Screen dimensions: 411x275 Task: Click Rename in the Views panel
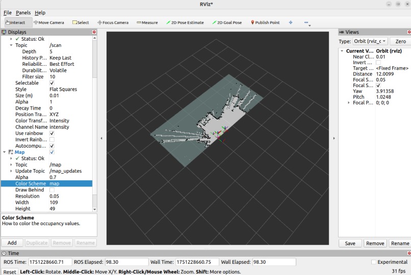click(x=400, y=243)
